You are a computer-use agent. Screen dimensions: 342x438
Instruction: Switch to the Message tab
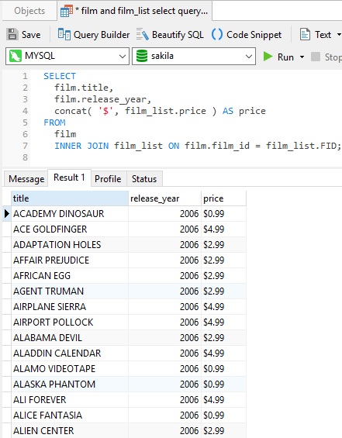(26, 179)
